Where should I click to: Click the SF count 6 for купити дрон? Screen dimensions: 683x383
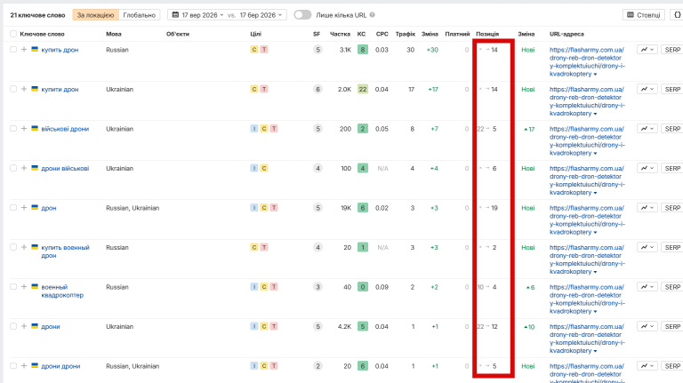pos(318,89)
